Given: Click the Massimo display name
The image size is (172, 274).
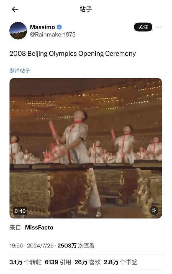Looking at the screenshot, I should click(43, 27).
